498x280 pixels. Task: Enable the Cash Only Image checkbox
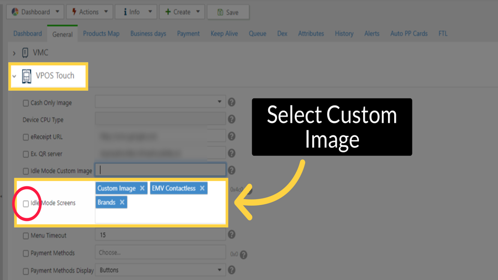coord(26,103)
